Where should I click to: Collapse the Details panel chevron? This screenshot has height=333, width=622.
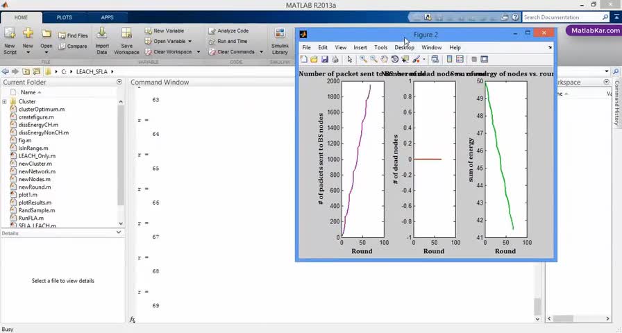[x=119, y=232]
